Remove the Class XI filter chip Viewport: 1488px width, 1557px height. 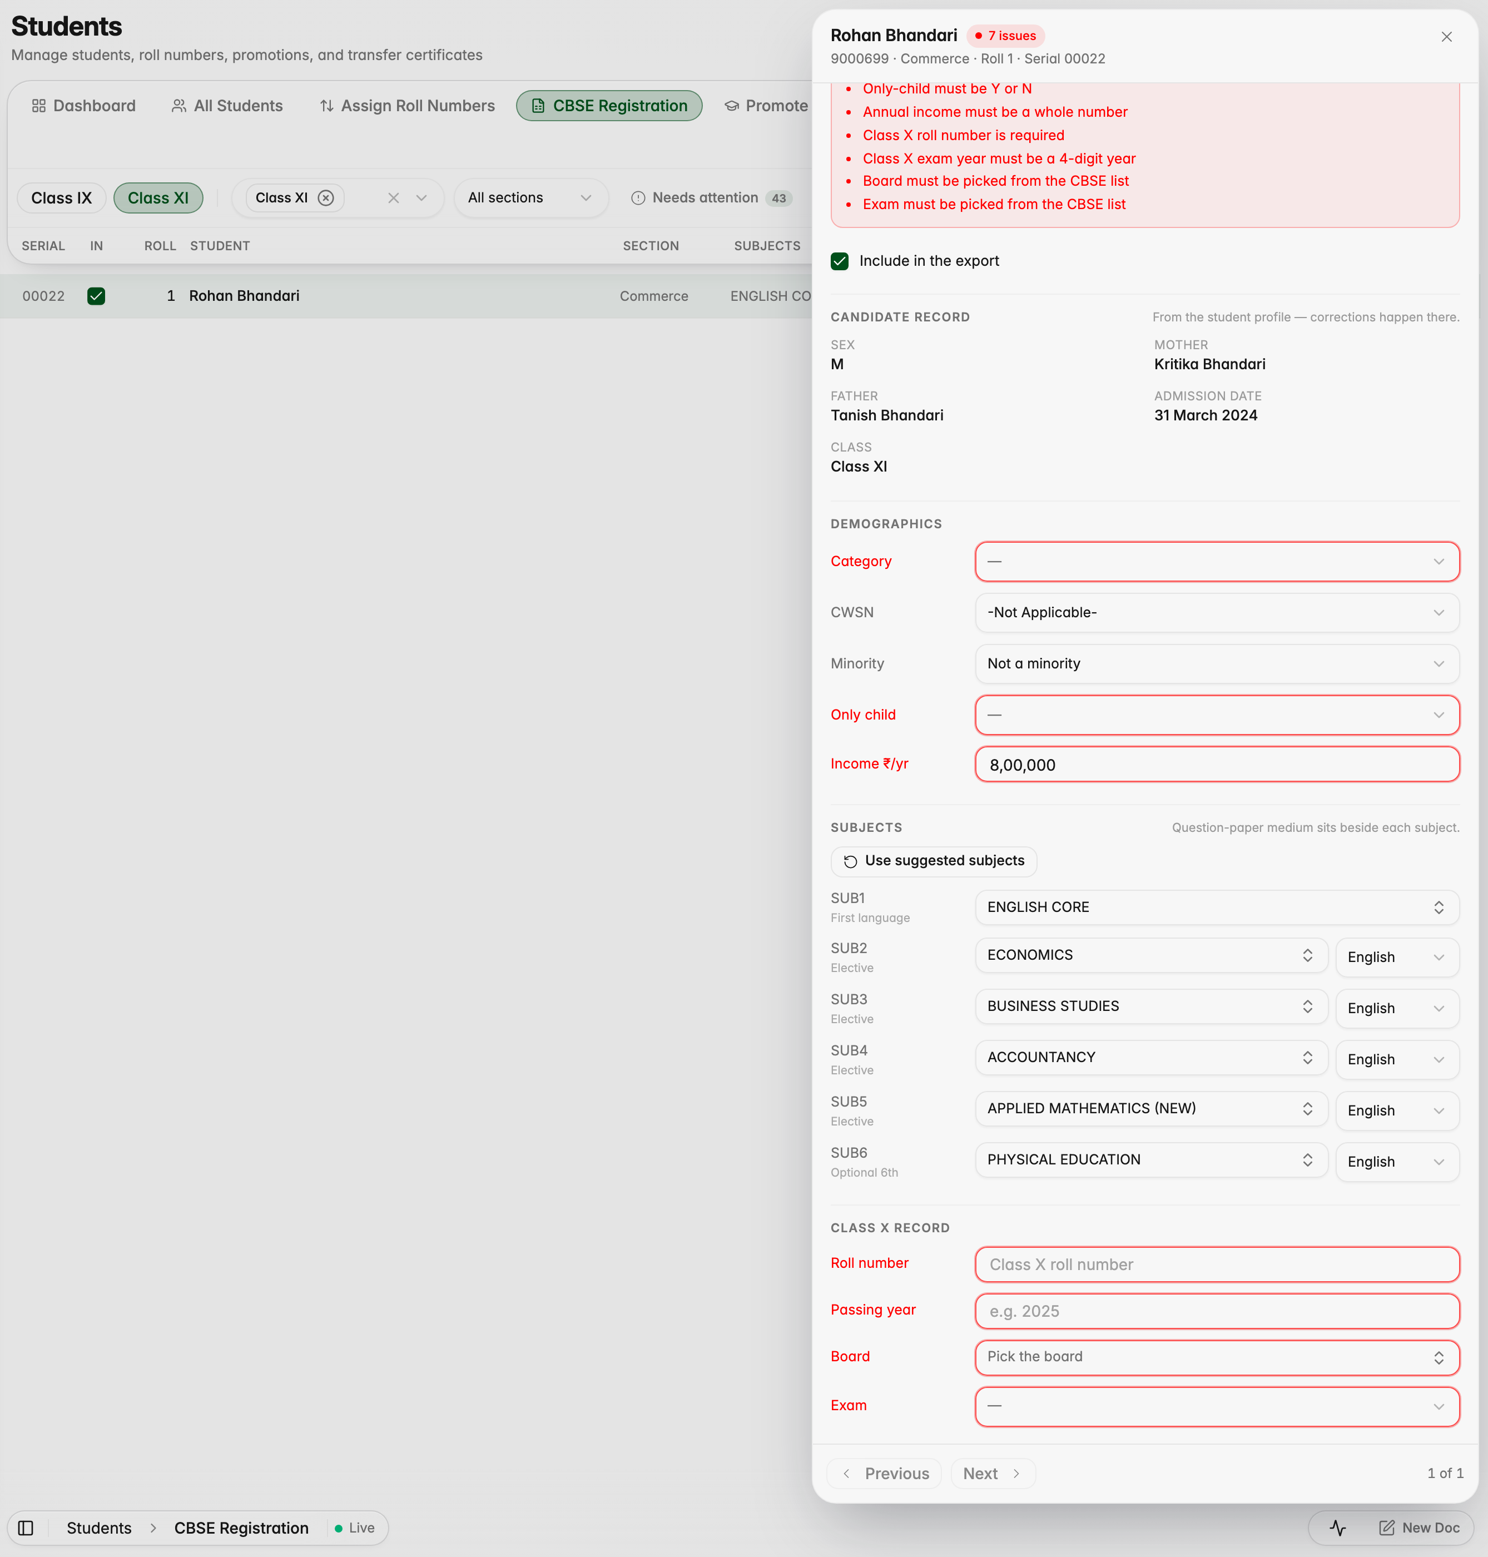pyautogui.click(x=325, y=197)
